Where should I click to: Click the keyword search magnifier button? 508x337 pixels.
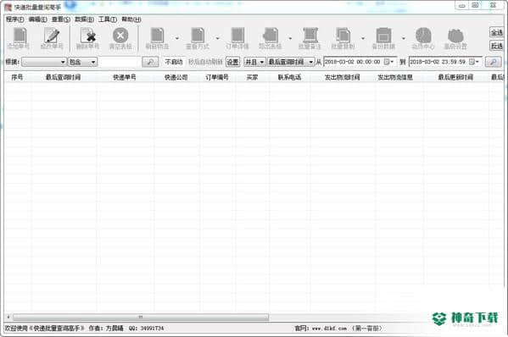(x=150, y=62)
